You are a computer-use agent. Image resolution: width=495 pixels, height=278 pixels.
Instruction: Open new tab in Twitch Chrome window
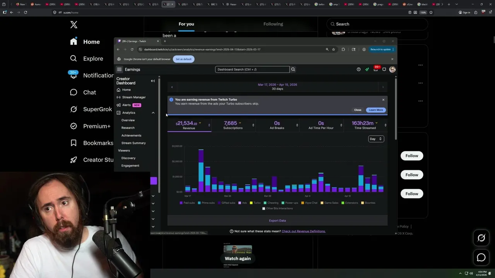click(165, 41)
